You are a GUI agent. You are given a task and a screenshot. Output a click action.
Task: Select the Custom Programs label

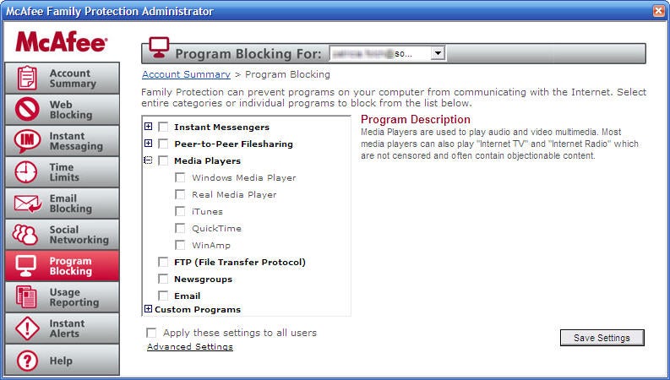tap(198, 310)
